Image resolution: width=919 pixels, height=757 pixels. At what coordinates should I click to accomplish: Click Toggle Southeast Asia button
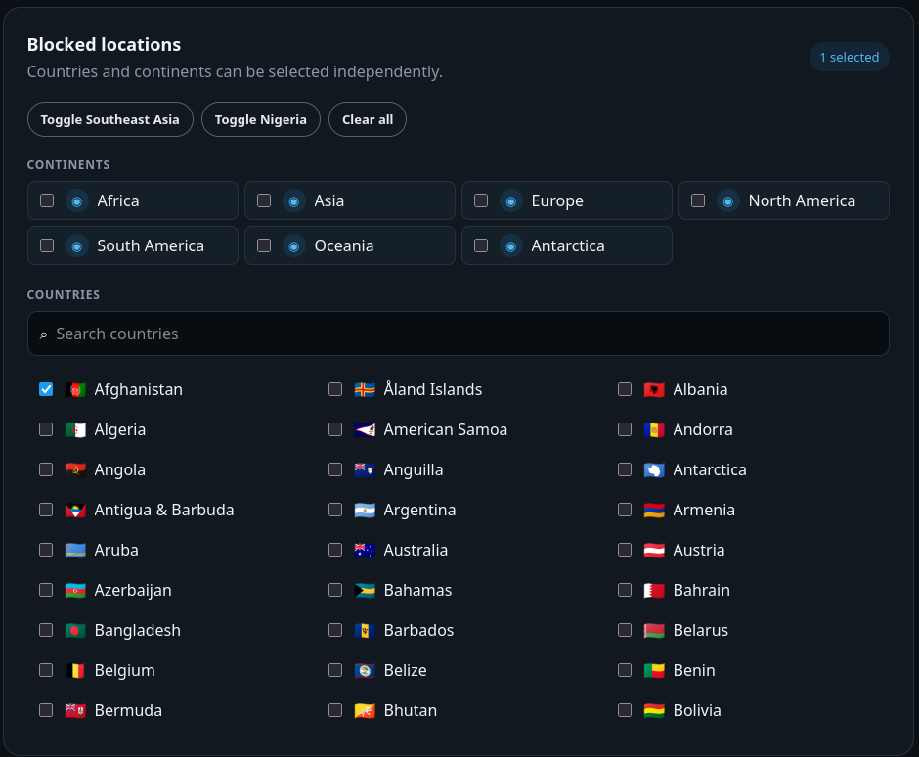[110, 119]
